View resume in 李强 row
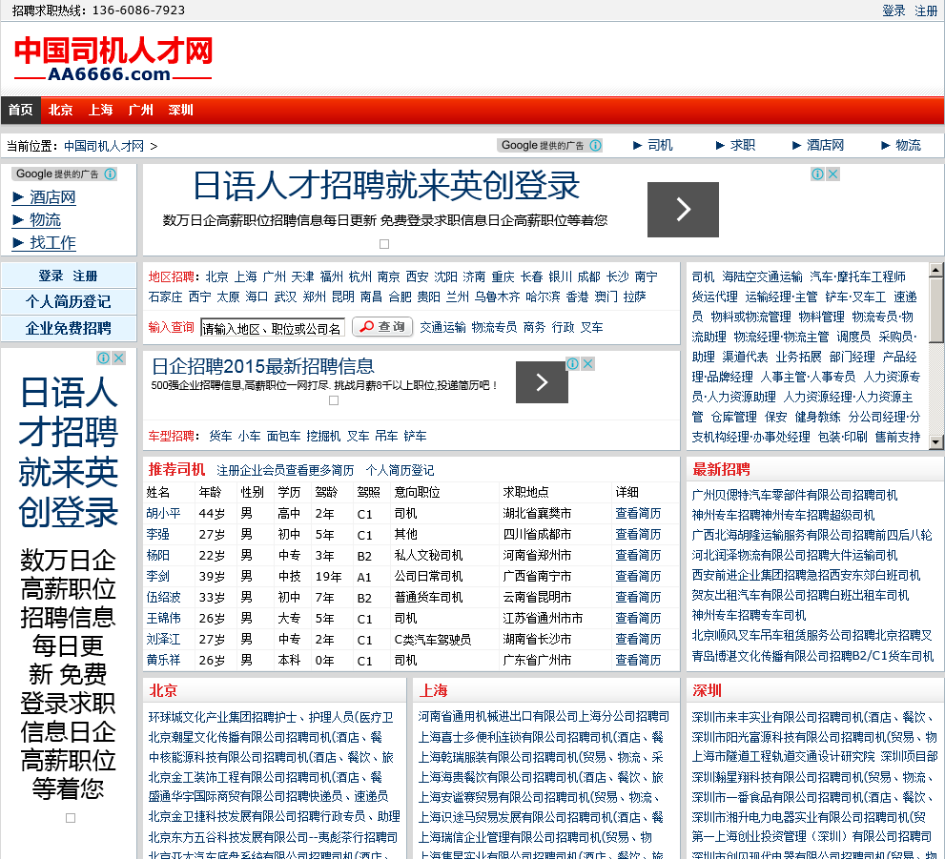Screen dimensions: 945x859 click(638, 534)
